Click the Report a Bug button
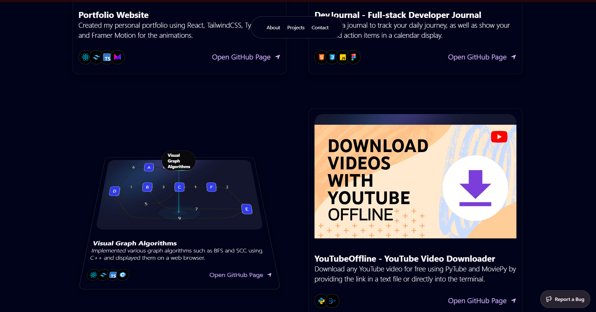 [x=565, y=299]
